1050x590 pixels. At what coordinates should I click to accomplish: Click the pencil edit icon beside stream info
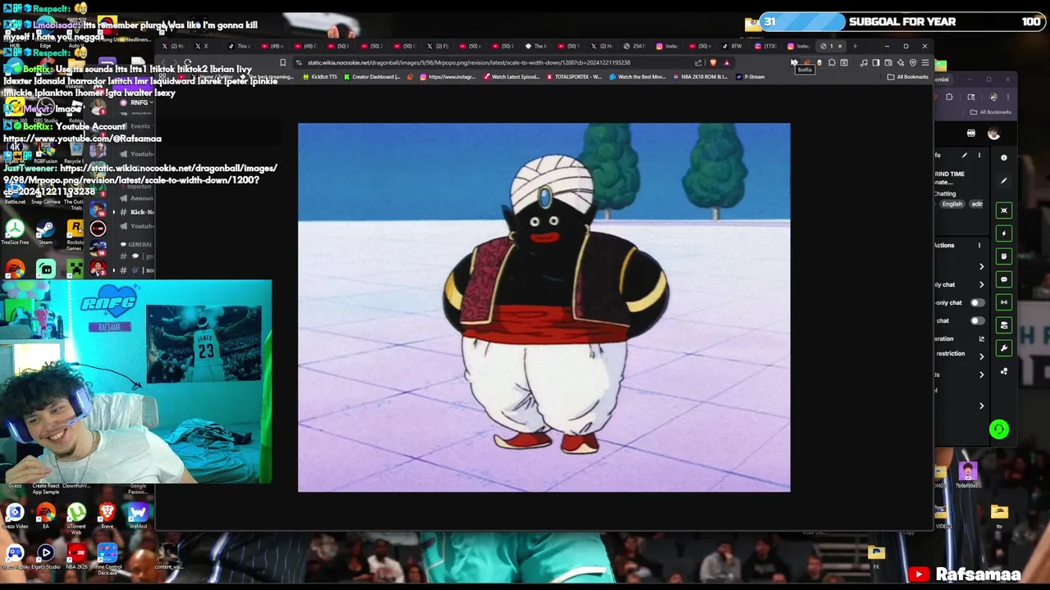coord(965,155)
